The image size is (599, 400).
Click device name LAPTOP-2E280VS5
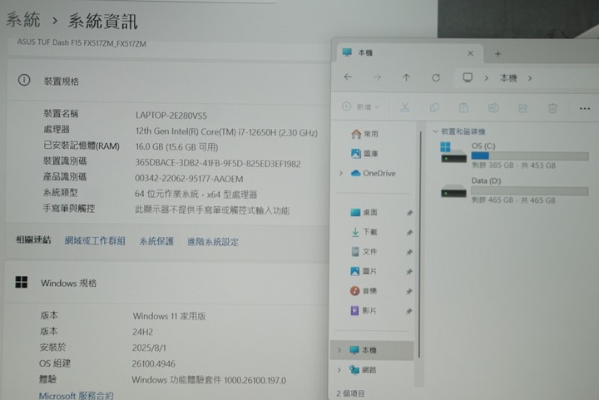pos(171,116)
